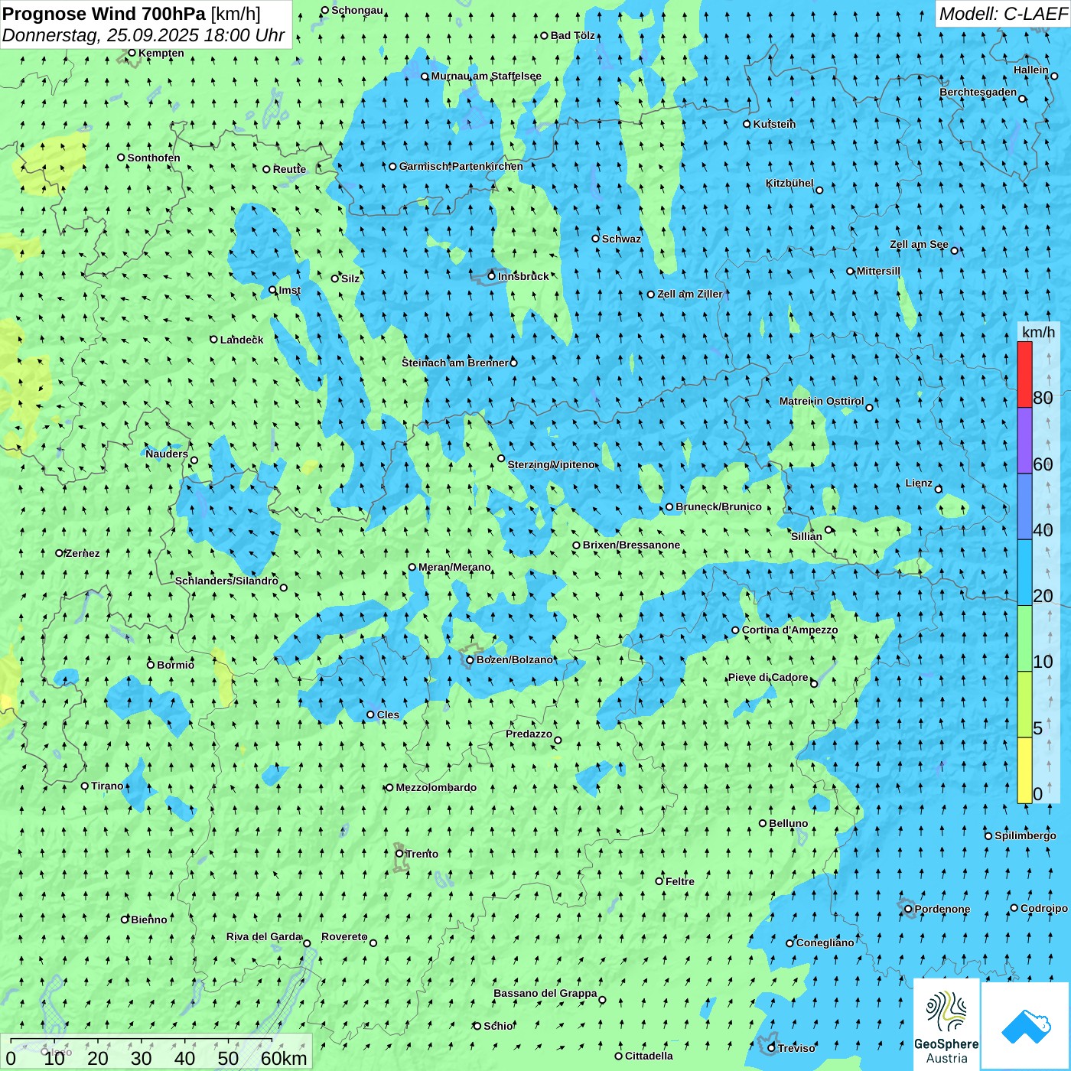The width and height of the screenshot is (1071, 1071).
Task: Click the Belluno location dot
Action: (763, 824)
